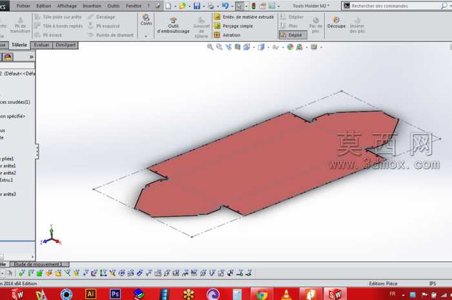Click the Help question mark menu
452x300 pixels.
(149, 6)
